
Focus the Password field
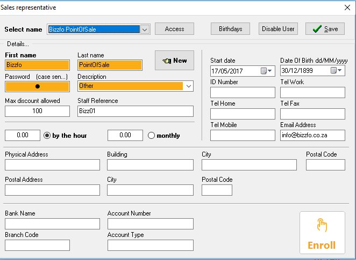pyautogui.click(x=37, y=86)
